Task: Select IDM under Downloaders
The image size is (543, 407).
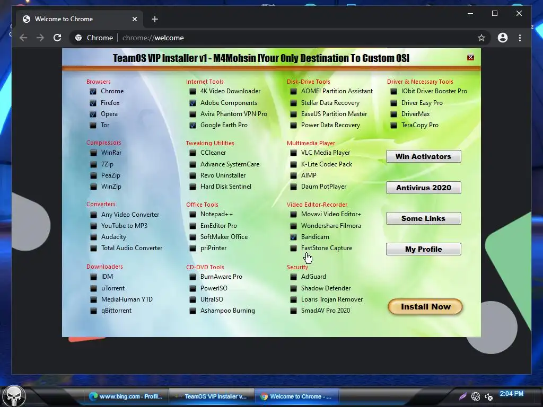Action: [93, 277]
